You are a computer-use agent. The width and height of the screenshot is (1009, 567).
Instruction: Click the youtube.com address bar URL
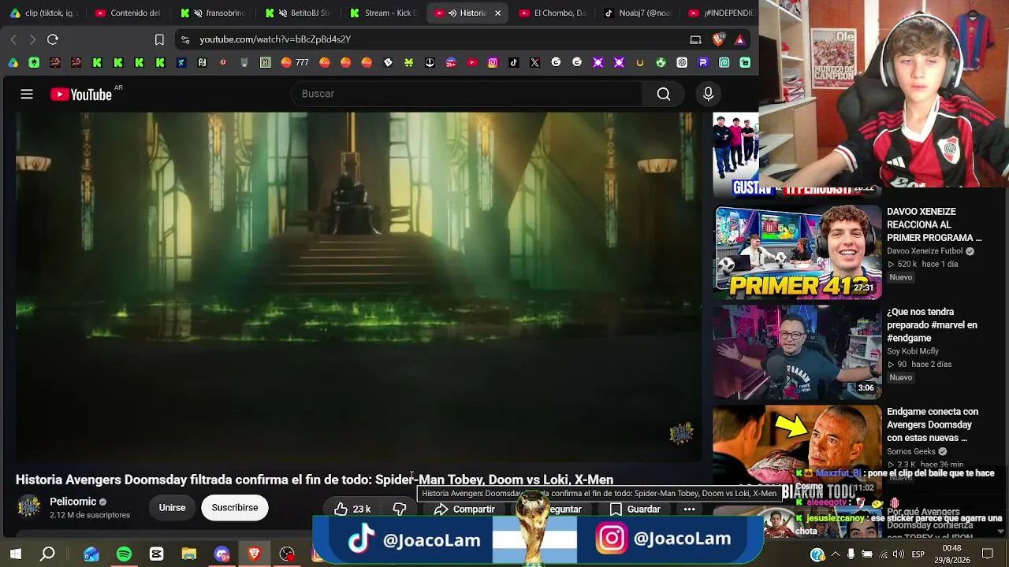click(275, 39)
